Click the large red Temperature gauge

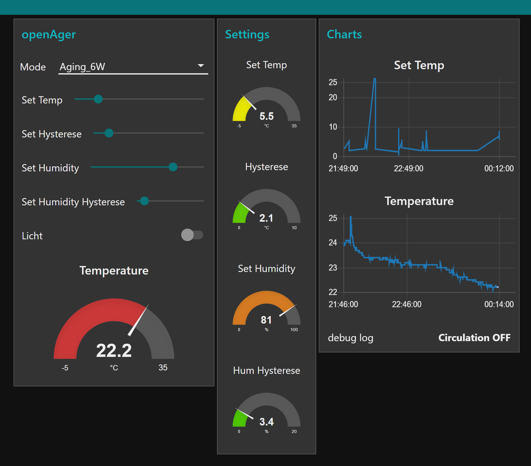114,330
